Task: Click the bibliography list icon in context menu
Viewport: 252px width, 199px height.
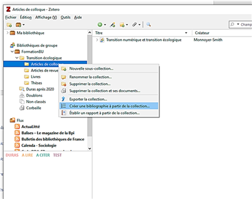Action: (64, 106)
